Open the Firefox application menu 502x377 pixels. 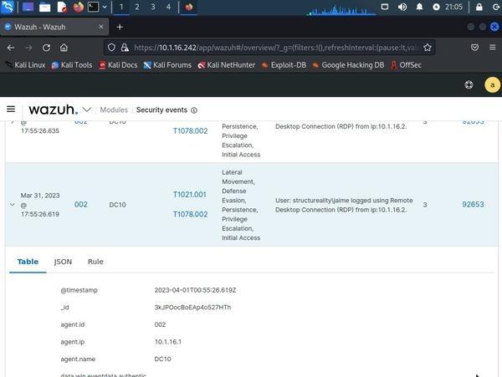point(491,48)
